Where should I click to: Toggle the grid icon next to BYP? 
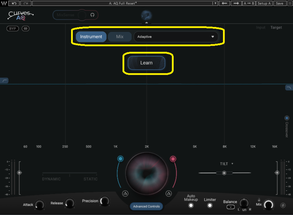click(25, 29)
